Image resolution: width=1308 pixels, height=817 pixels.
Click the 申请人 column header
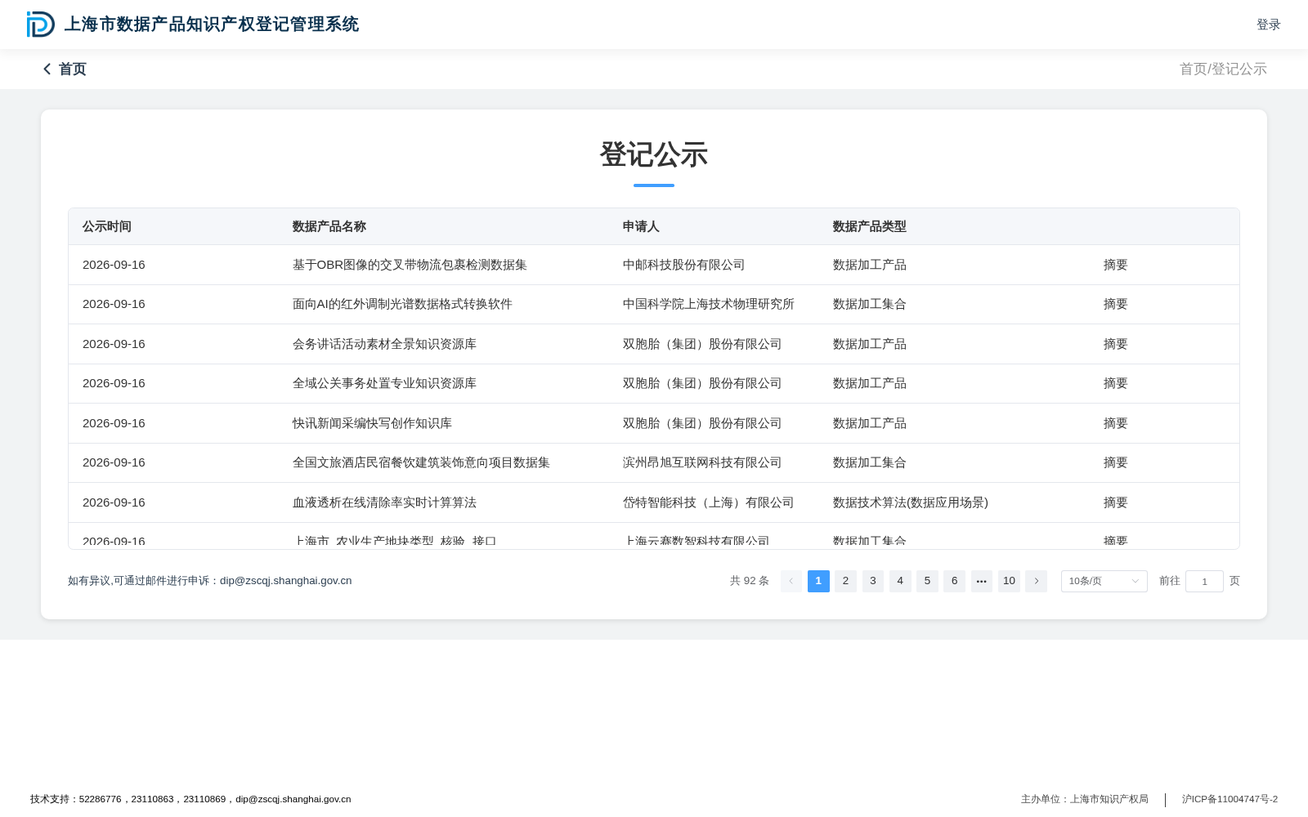pos(641,226)
